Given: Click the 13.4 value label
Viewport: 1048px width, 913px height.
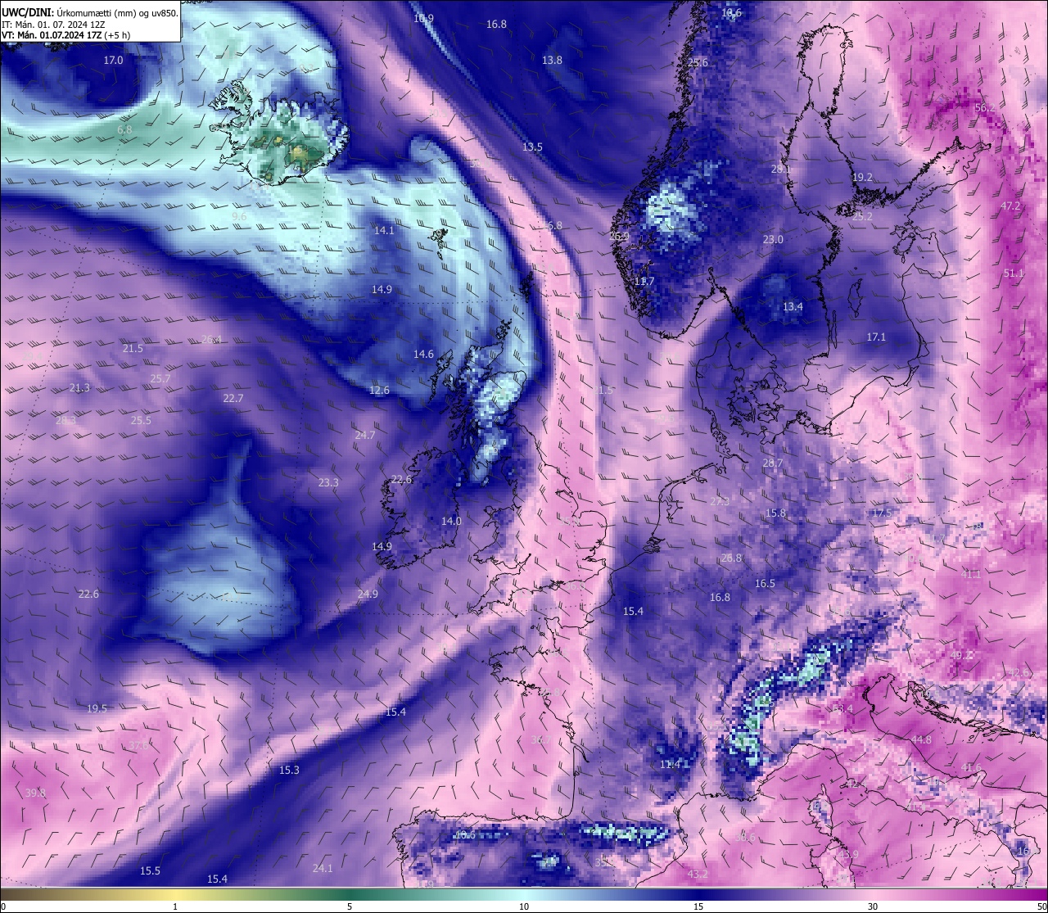Looking at the screenshot, I should [x=793, y=307].
